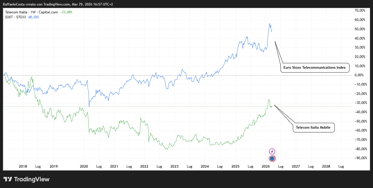Click the green -33,48% legend value
Image resolution: width=373 pixels, height=188 pixels.
(x=66, y=12)
